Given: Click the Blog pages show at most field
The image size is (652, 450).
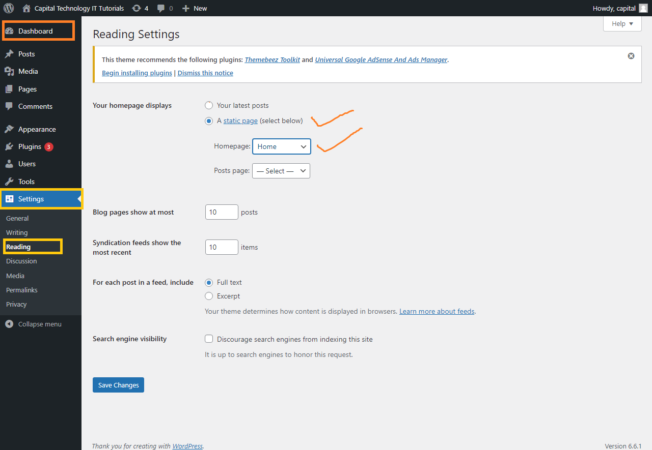Looking at the screenshot, I should pos(222,212).
